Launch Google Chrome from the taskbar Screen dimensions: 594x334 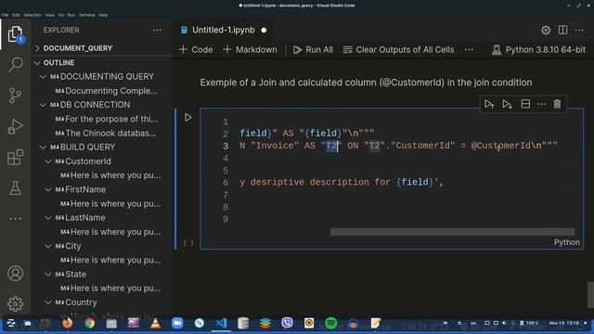click(89, 323)
